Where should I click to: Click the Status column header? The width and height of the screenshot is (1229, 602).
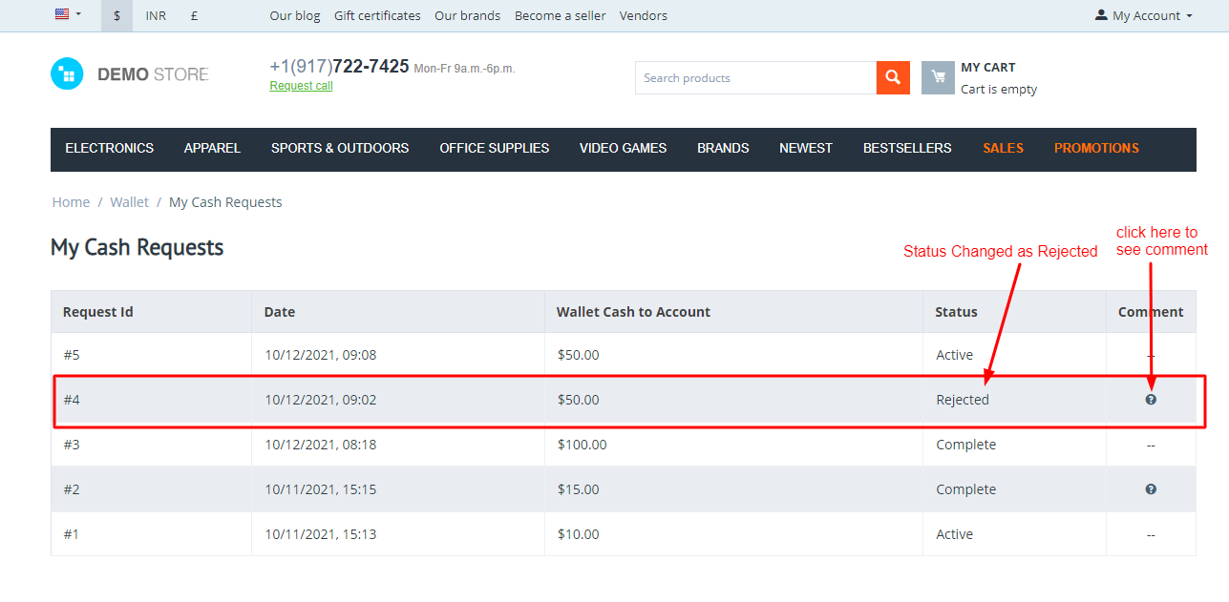pyautogui.click(x=956, y=312)
